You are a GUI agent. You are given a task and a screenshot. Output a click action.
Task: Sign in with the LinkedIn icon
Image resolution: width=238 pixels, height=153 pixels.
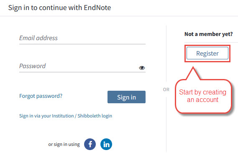pos(106,144)
